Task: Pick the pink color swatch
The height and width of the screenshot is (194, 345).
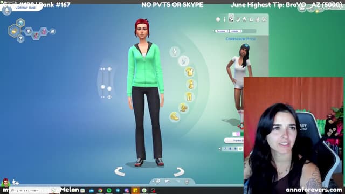Action: (238, 134)
